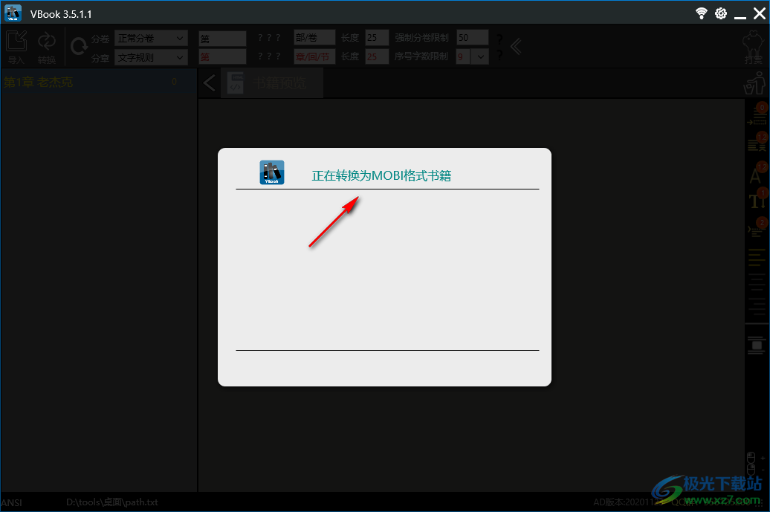Click the mouse icon at bottom of right sidebar

pos(752,460)
